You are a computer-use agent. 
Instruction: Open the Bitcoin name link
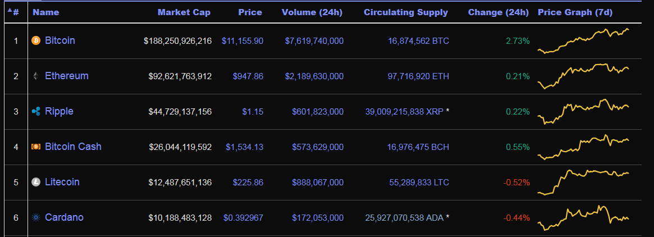60,41
